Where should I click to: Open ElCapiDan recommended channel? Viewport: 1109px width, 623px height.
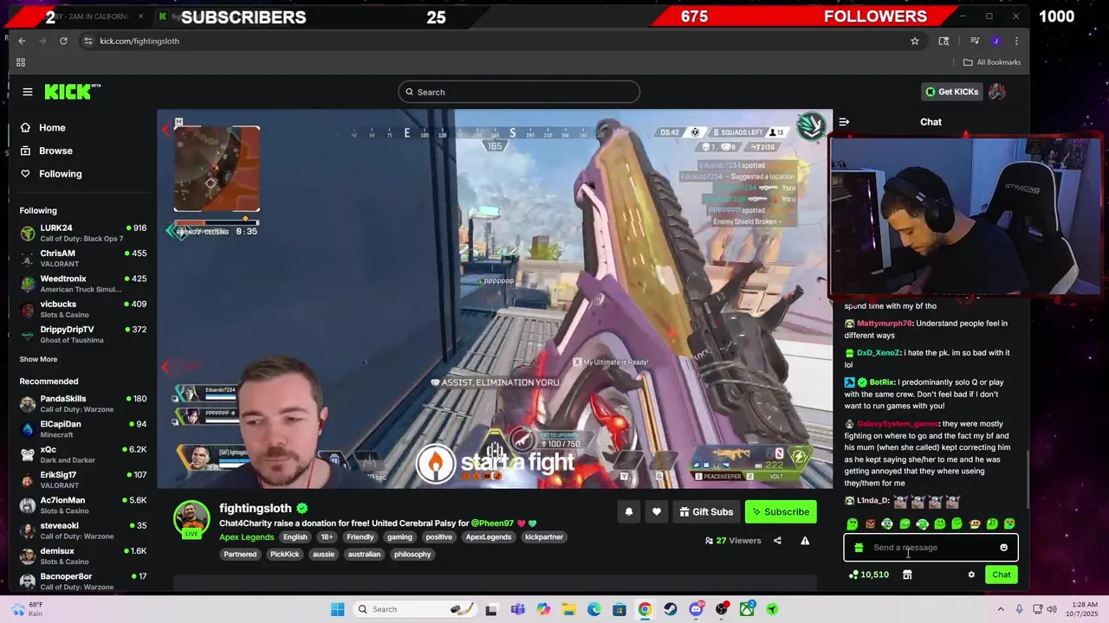coord(83,429)
